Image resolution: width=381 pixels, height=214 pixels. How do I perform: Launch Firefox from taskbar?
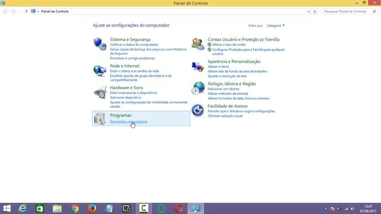point(92,209)
